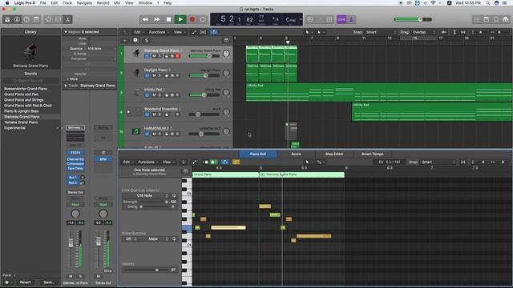This screenshot has width=513, height=288.
Task: Click the add track plus button
Action: click(125, 41)
